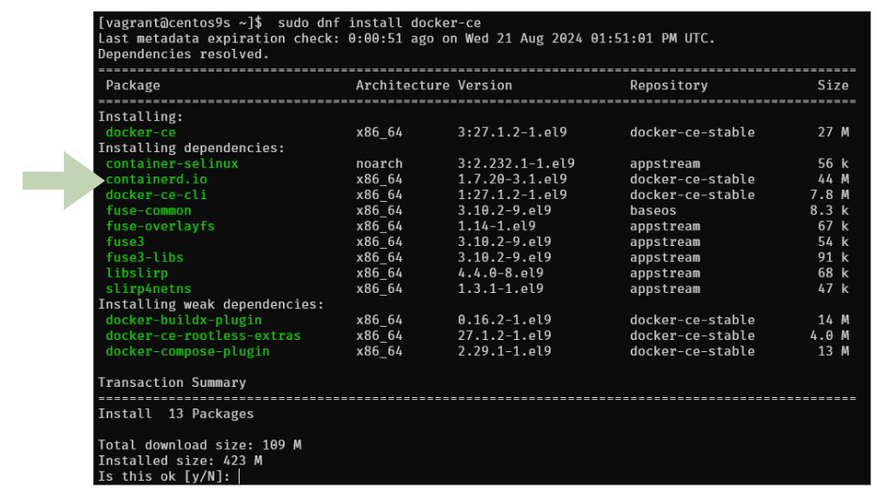The image size is (877, 492).
Task: Click the green arrow pointing at containerd.io
Action: tap(61, 178)
